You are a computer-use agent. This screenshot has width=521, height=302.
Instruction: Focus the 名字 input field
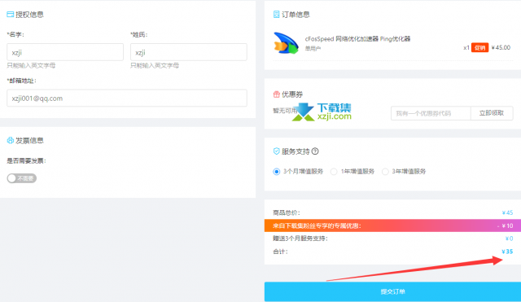tap(65, 52)
